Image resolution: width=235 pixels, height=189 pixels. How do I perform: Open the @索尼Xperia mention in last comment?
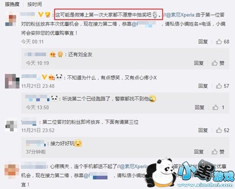pyautogui.click(x=133, y=166)
